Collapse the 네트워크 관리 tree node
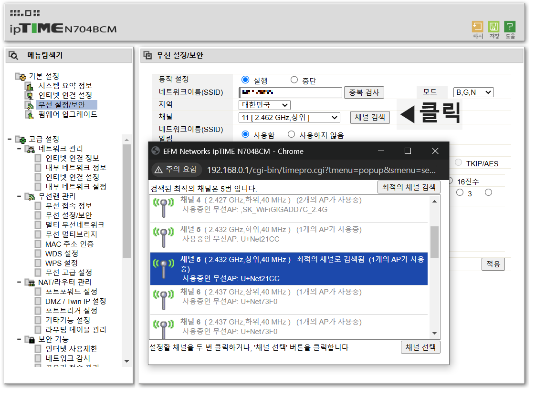This screenshot has width=535, height=395. coord(19,149)
